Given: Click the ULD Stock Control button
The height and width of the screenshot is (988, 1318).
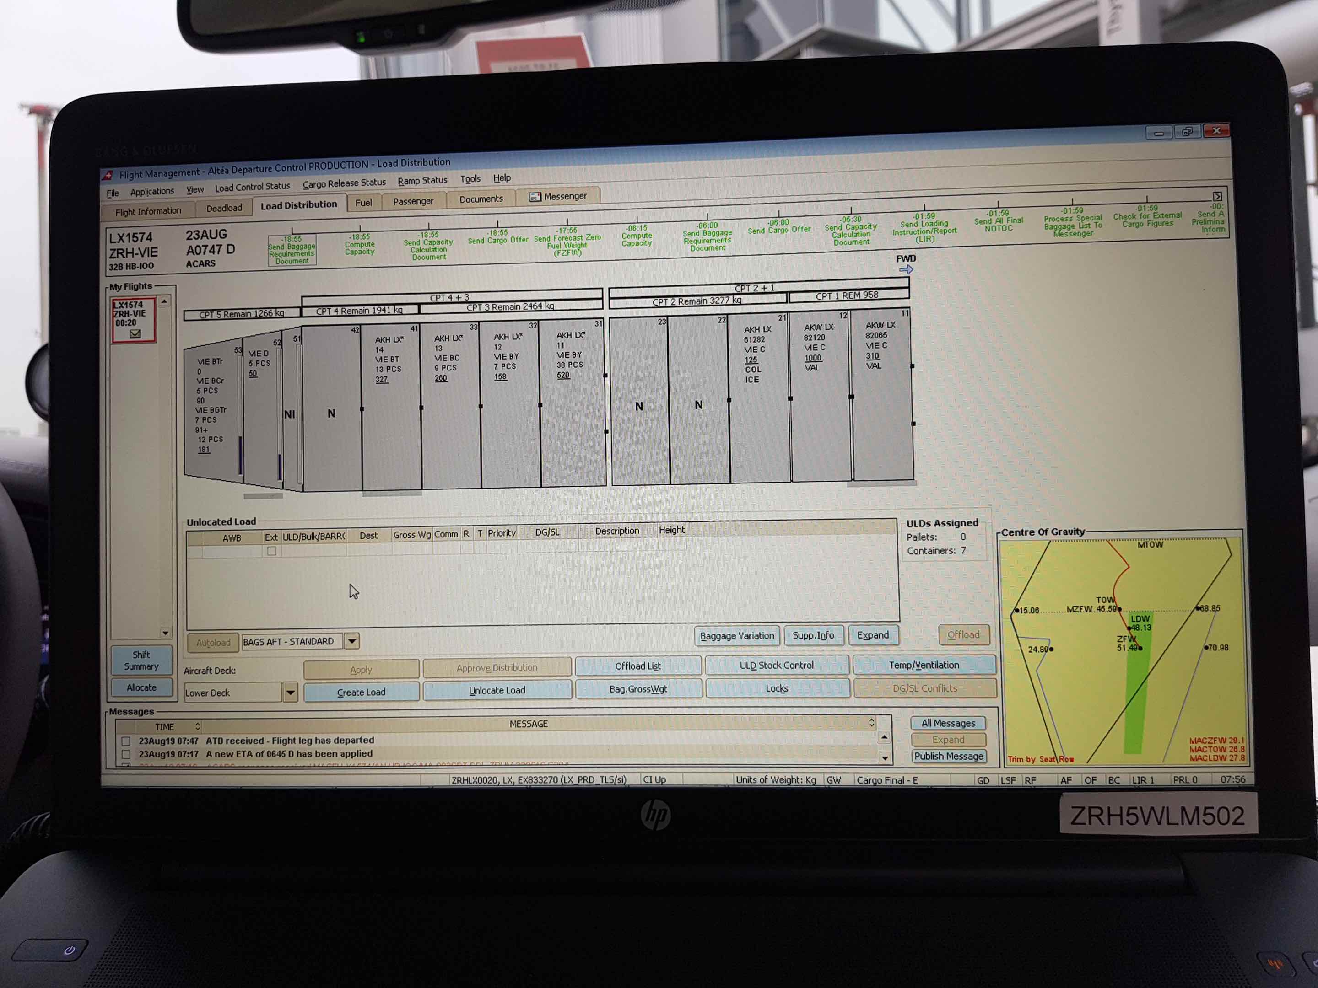Looking at the screenshot, I should 776,665.
